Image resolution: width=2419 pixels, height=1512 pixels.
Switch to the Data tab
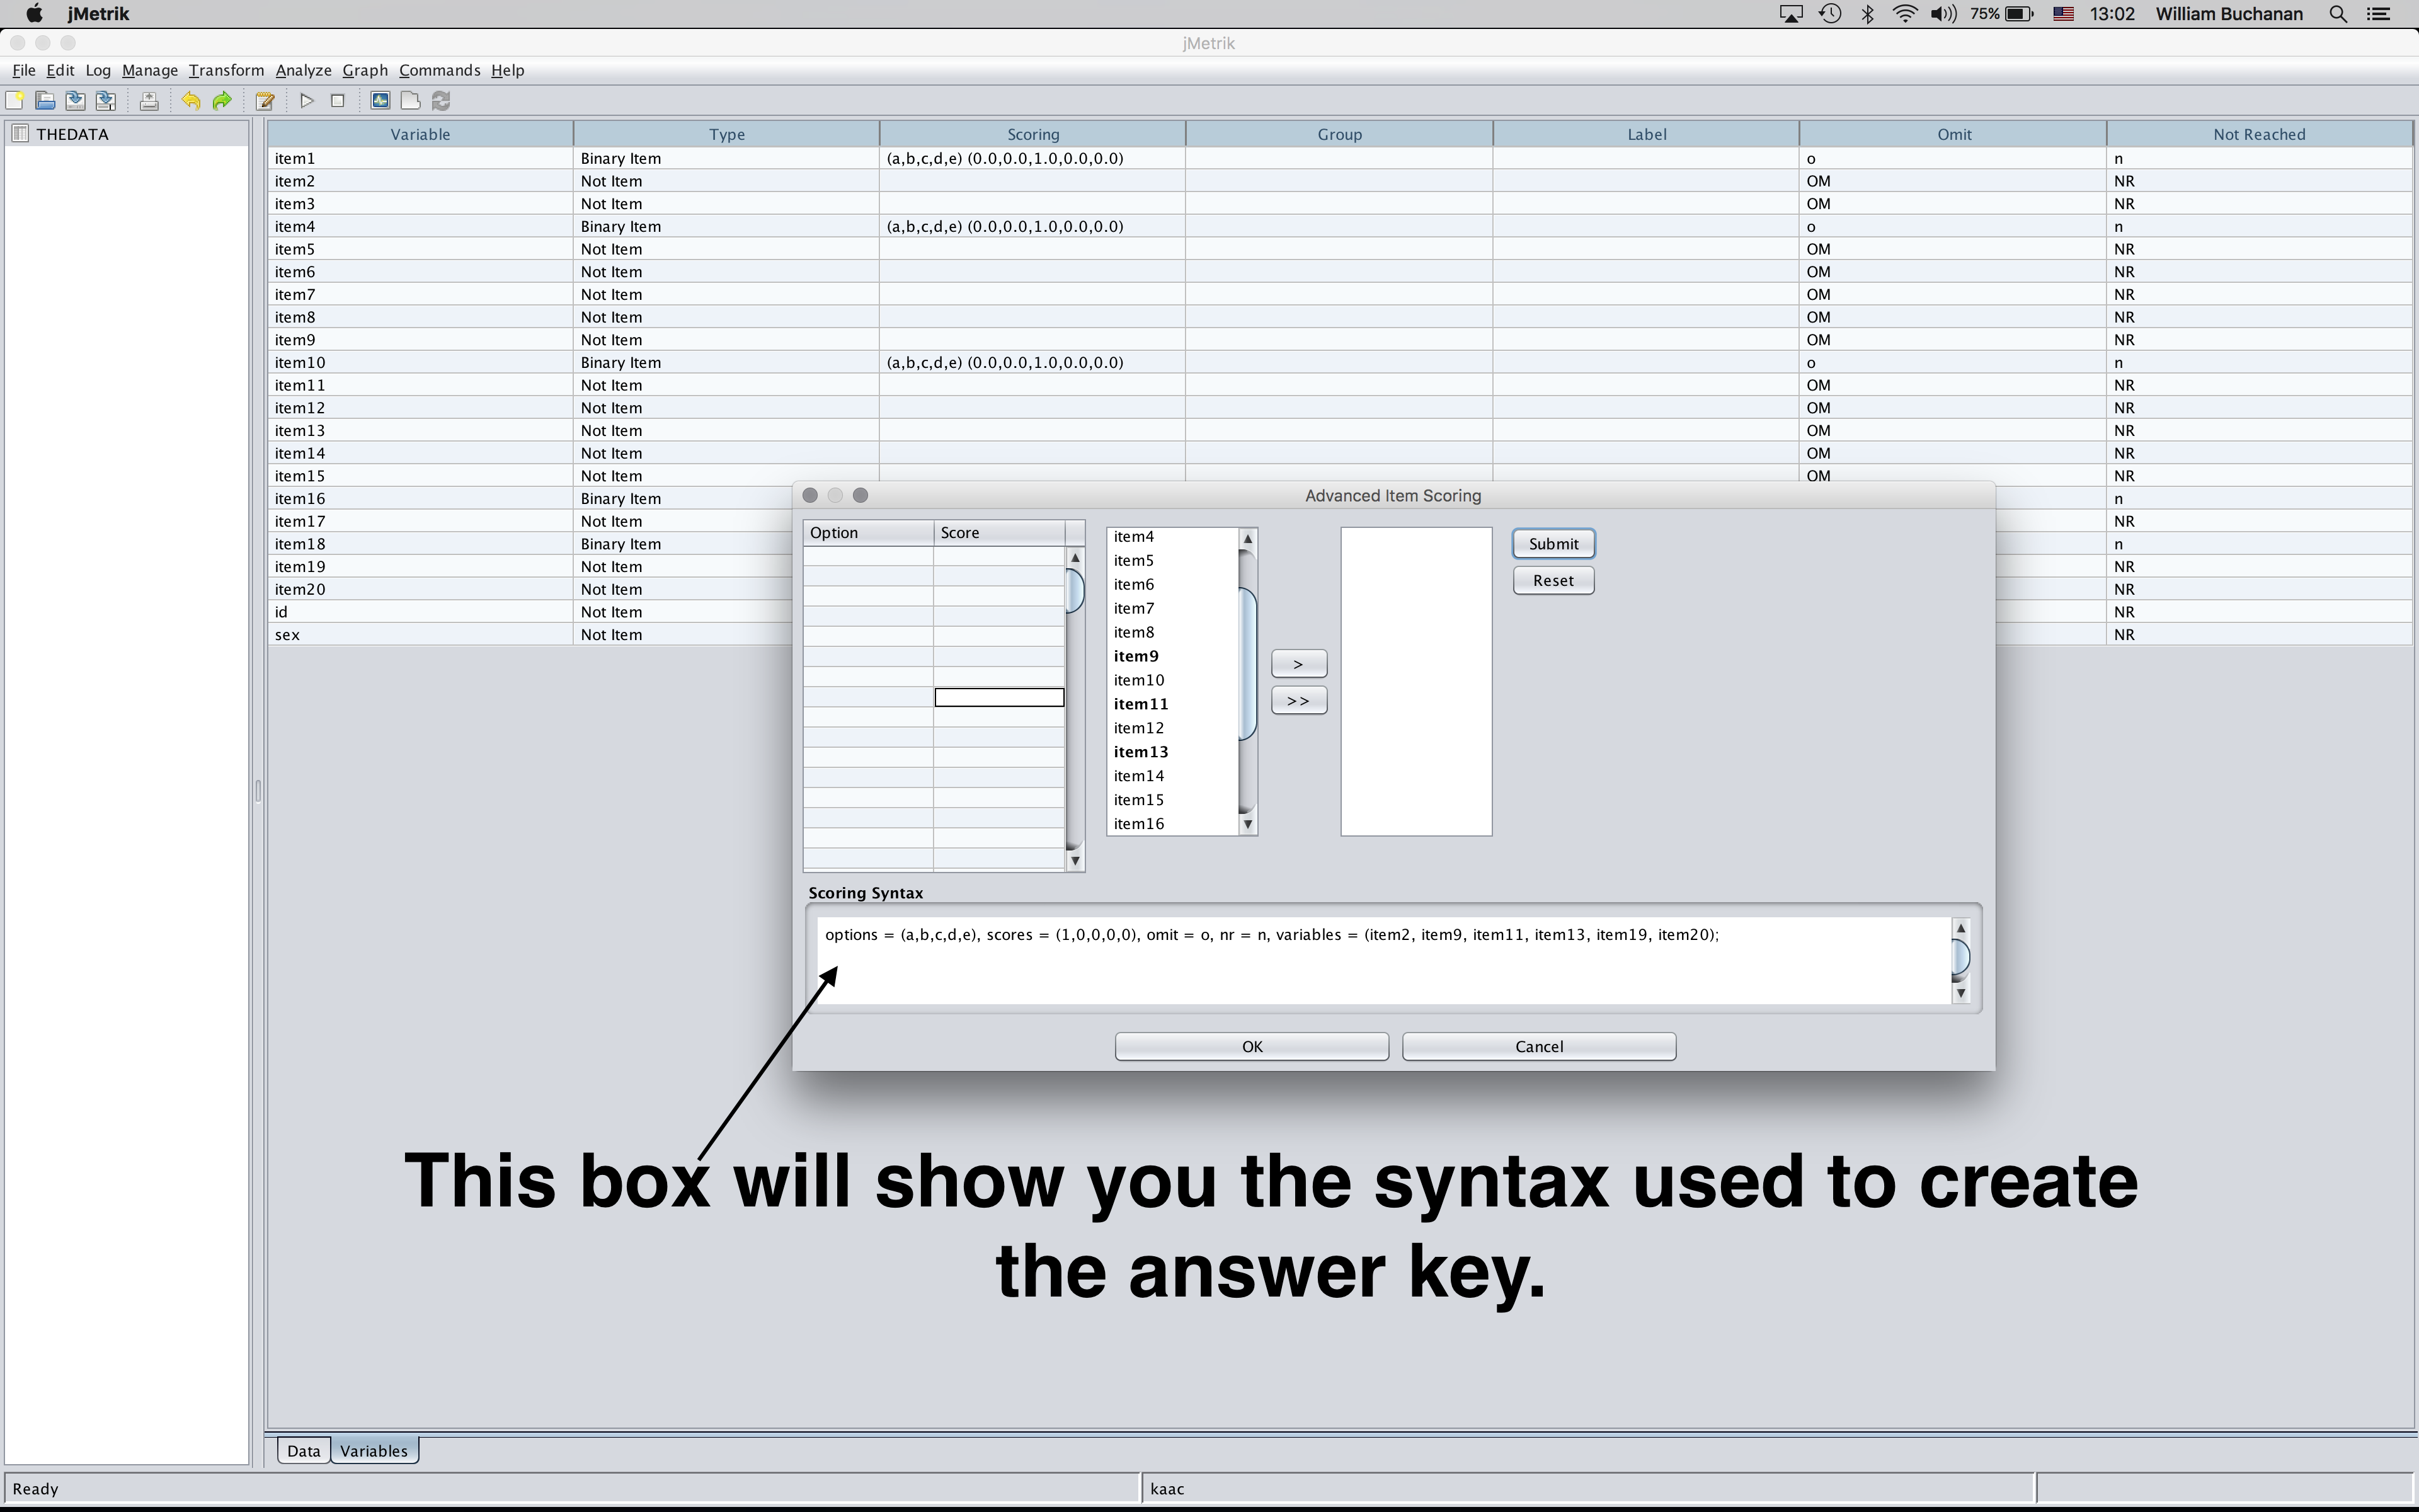coord(304,1451)
